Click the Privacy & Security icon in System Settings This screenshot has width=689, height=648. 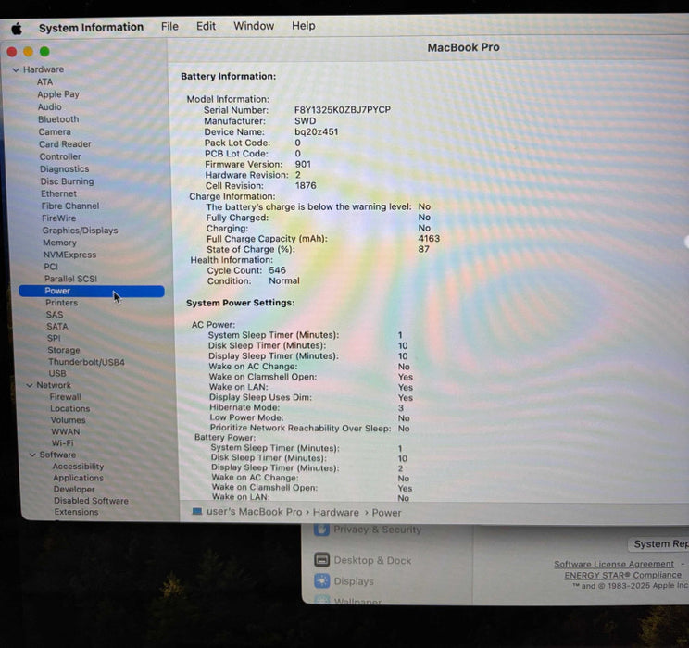click(321, 529)
